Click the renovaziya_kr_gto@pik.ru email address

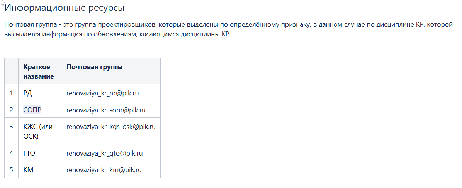tap(105, 154)
